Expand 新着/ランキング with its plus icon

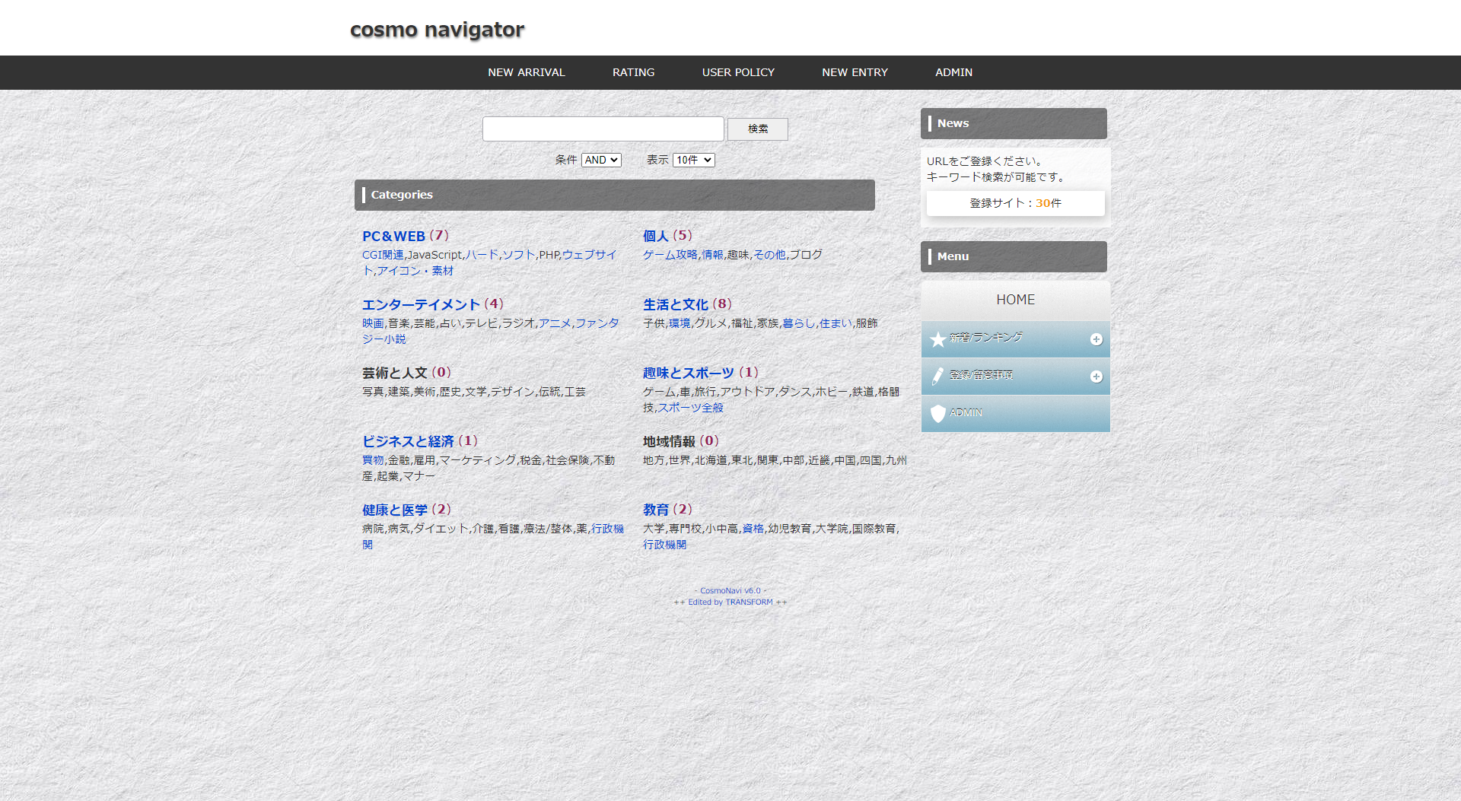tap(1096, 339)
